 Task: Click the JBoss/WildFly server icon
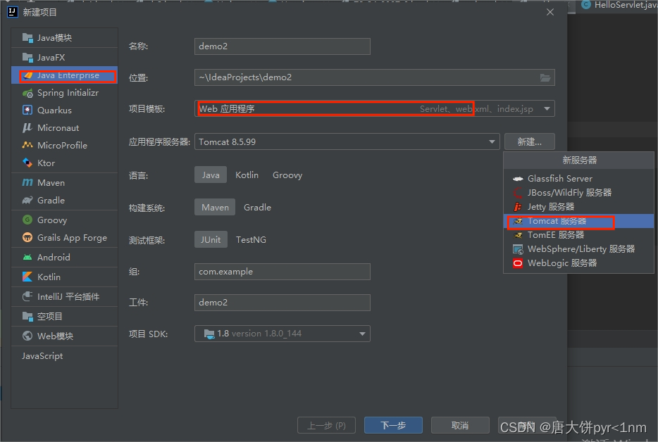pyautogui.click(x=518, y=193)
